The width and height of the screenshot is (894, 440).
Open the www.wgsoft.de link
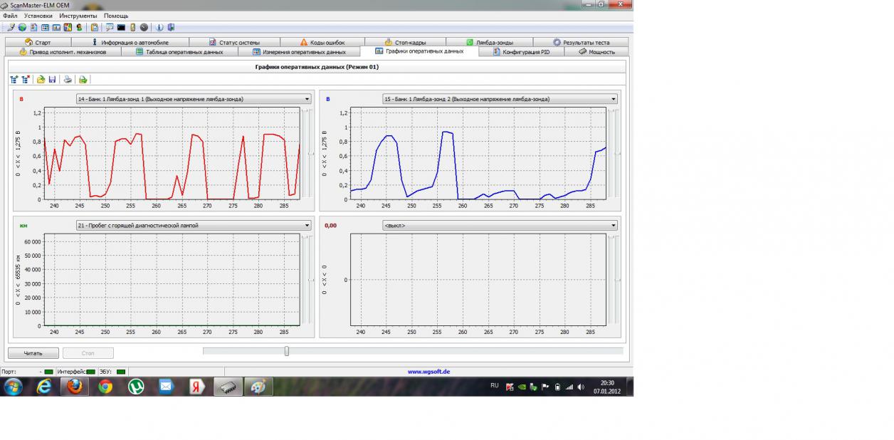(x=428, y=371)
